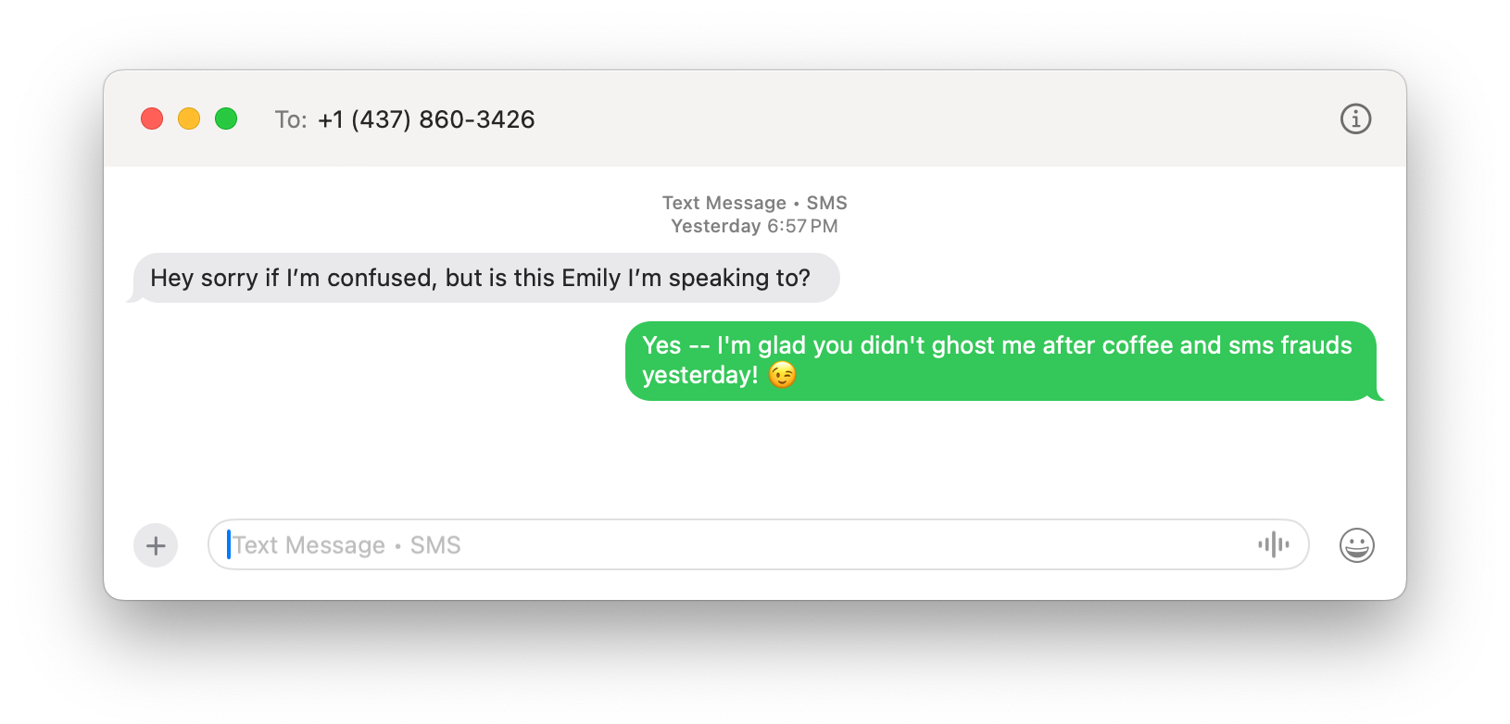The height and width of the screenshot is (724, 1510).
Task: Click the empty title bar area beside the phone number
Action: (x=926, y=119)
